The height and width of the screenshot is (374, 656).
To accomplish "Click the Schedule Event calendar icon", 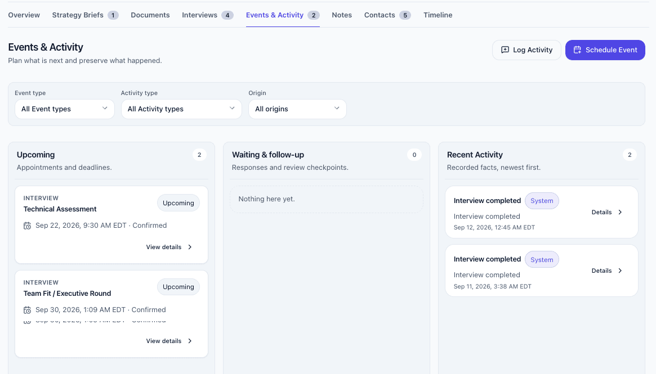I will [577, 49].
